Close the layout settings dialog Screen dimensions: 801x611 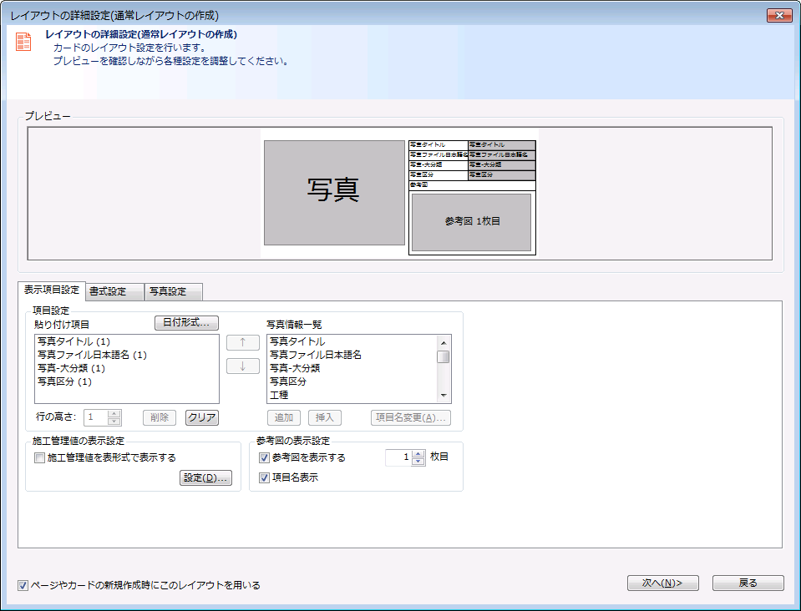[x=778, y=16]
